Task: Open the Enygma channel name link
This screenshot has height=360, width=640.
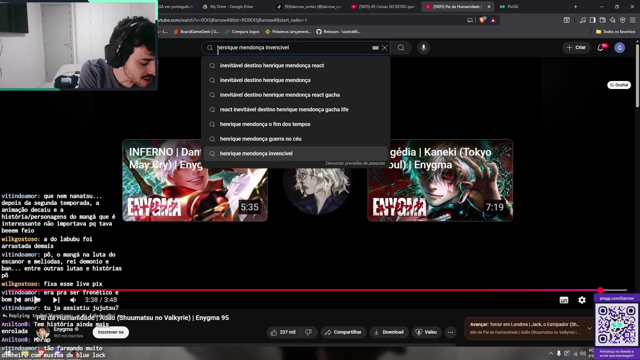Action: tap(63, 329)
